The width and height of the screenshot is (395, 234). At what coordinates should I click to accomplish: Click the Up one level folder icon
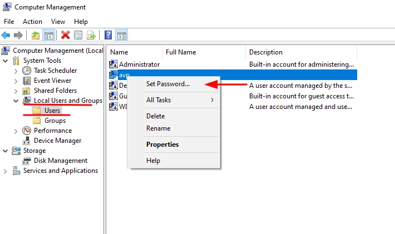point(36,35)
